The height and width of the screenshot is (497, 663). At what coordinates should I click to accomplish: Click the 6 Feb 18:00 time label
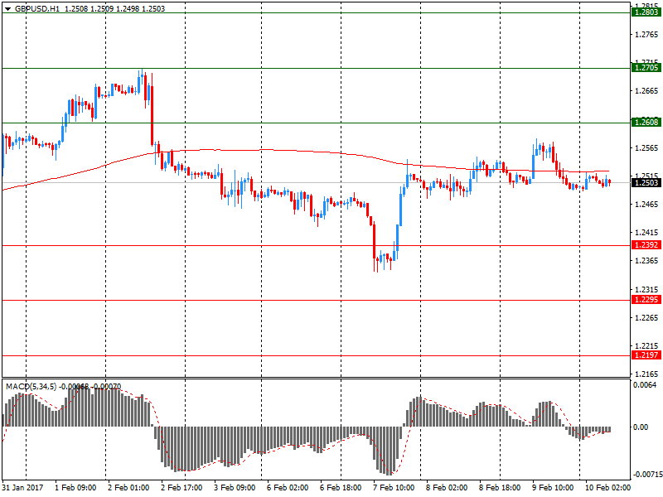tap(341, 488)
